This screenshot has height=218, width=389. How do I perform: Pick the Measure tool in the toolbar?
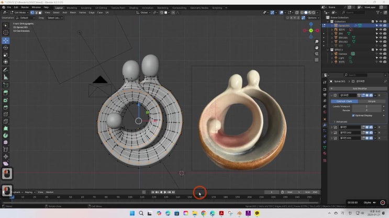pos(6,77)
